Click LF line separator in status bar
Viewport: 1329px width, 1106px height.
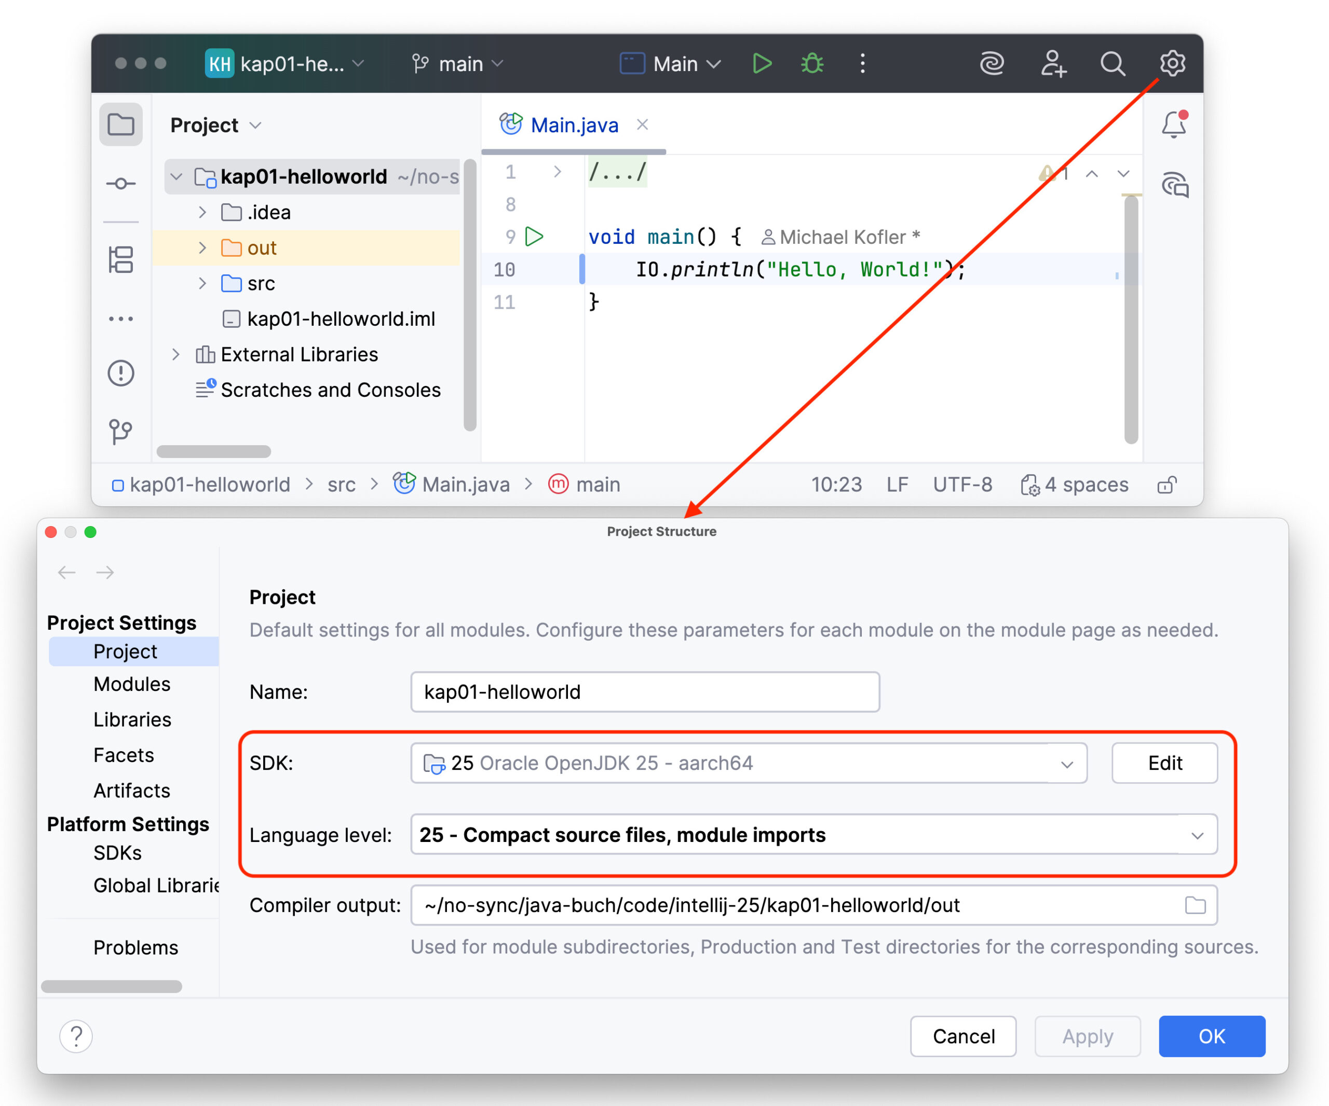click(898, 485)
